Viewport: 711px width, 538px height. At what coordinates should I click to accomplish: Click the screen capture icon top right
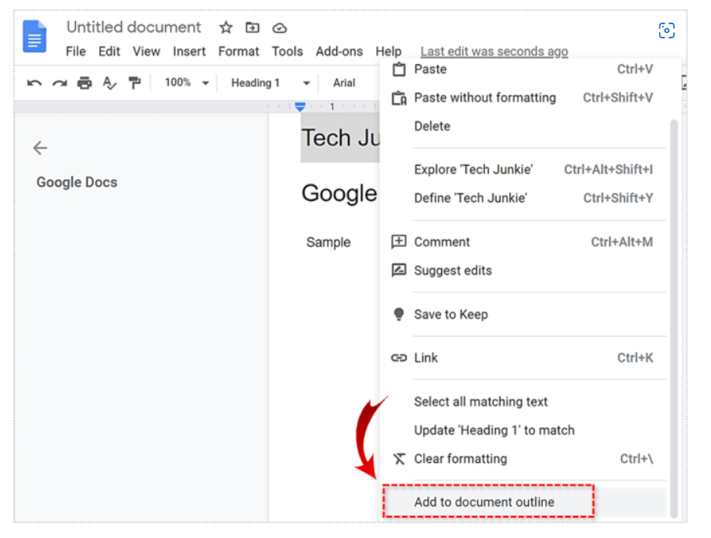click(666, 30)
